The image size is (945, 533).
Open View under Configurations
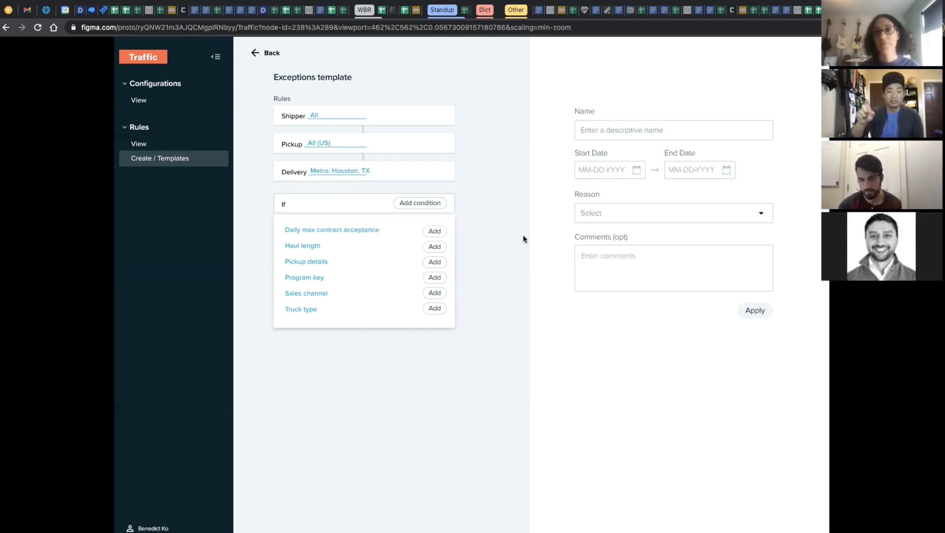(x=139, y=100)
